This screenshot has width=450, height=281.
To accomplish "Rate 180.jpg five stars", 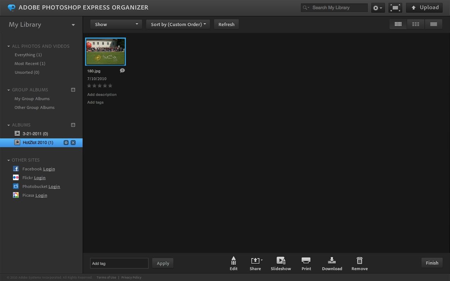I will point(110,86).
